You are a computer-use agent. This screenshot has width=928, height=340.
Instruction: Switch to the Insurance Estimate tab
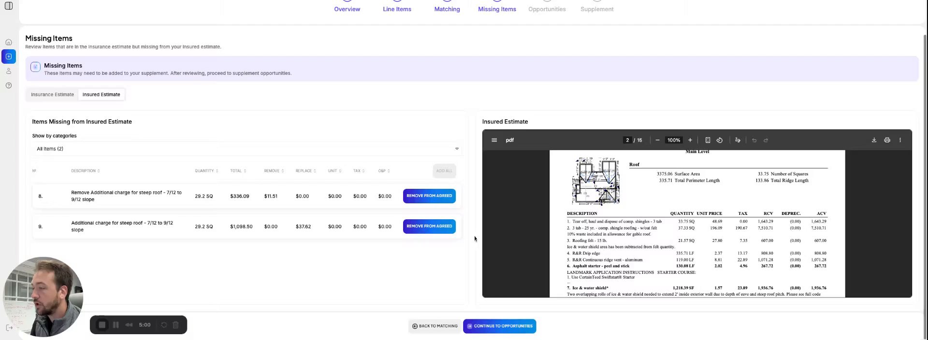[x=52, y=95]
